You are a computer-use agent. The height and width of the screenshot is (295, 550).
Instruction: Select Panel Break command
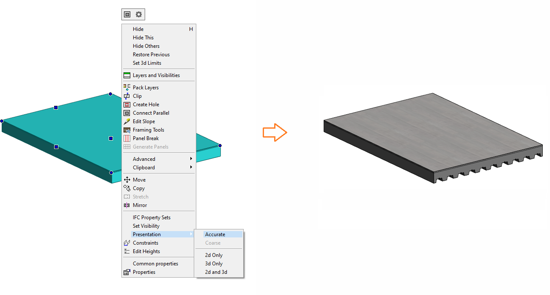[146, 138]
